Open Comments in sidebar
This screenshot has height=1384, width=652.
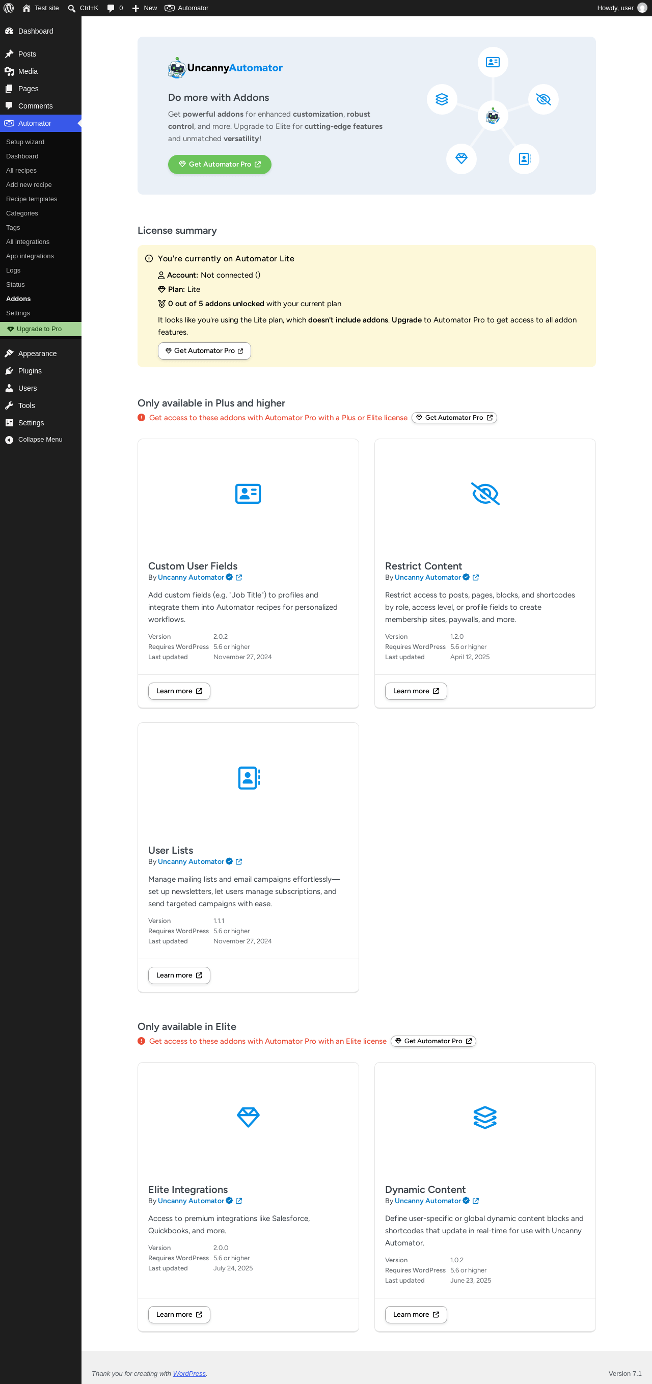(41, 106)
